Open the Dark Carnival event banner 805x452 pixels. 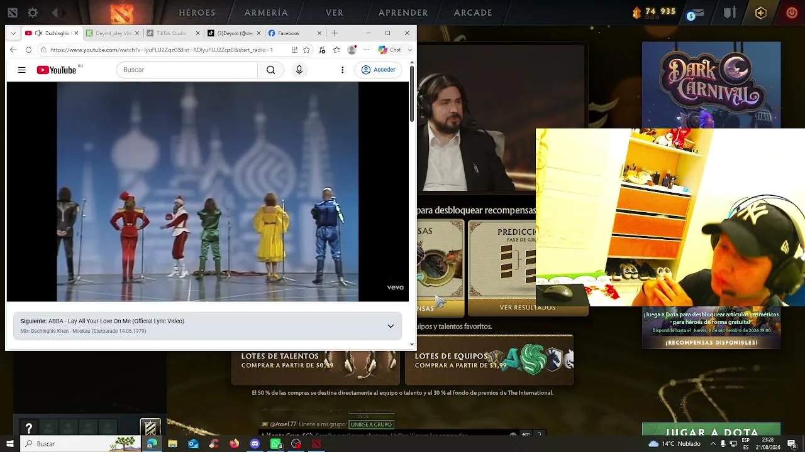click(x=711, y=85)
